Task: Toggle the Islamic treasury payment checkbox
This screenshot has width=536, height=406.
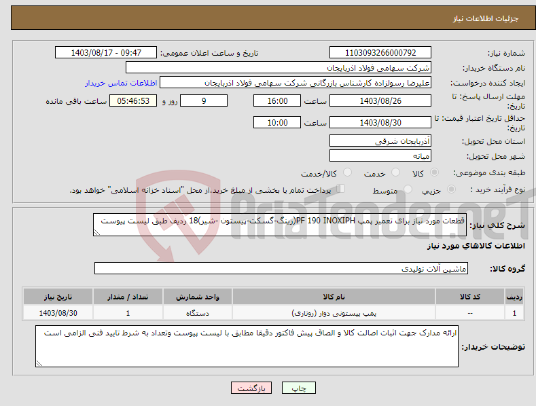Action: pos(341,189)
